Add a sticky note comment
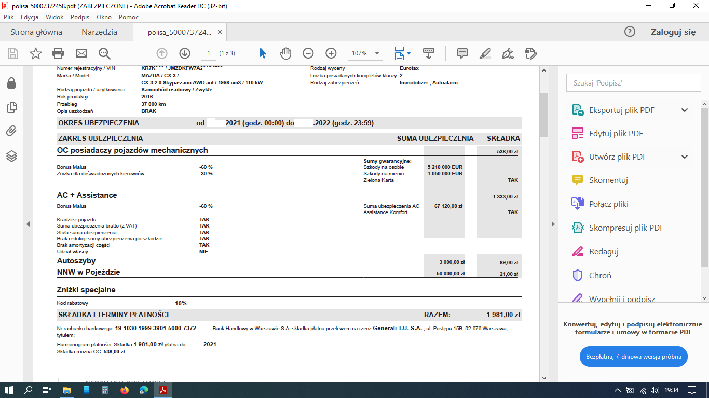 (x=462, y=53)
